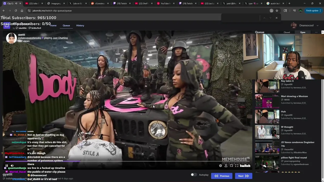324x182 pixels.
Task: Set queue status to Open
Action: (x=303, y=32)
